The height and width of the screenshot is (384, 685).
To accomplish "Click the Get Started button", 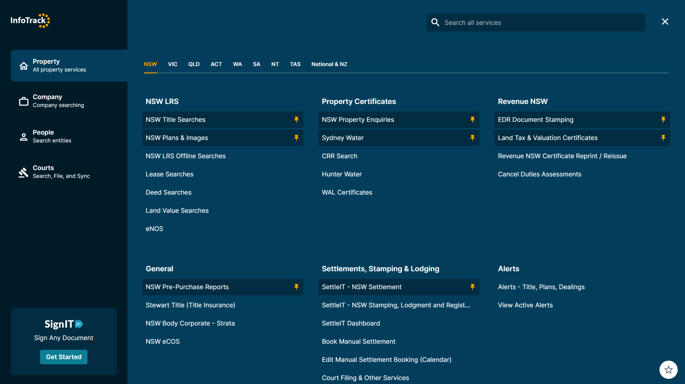I will tap(64, 357).
